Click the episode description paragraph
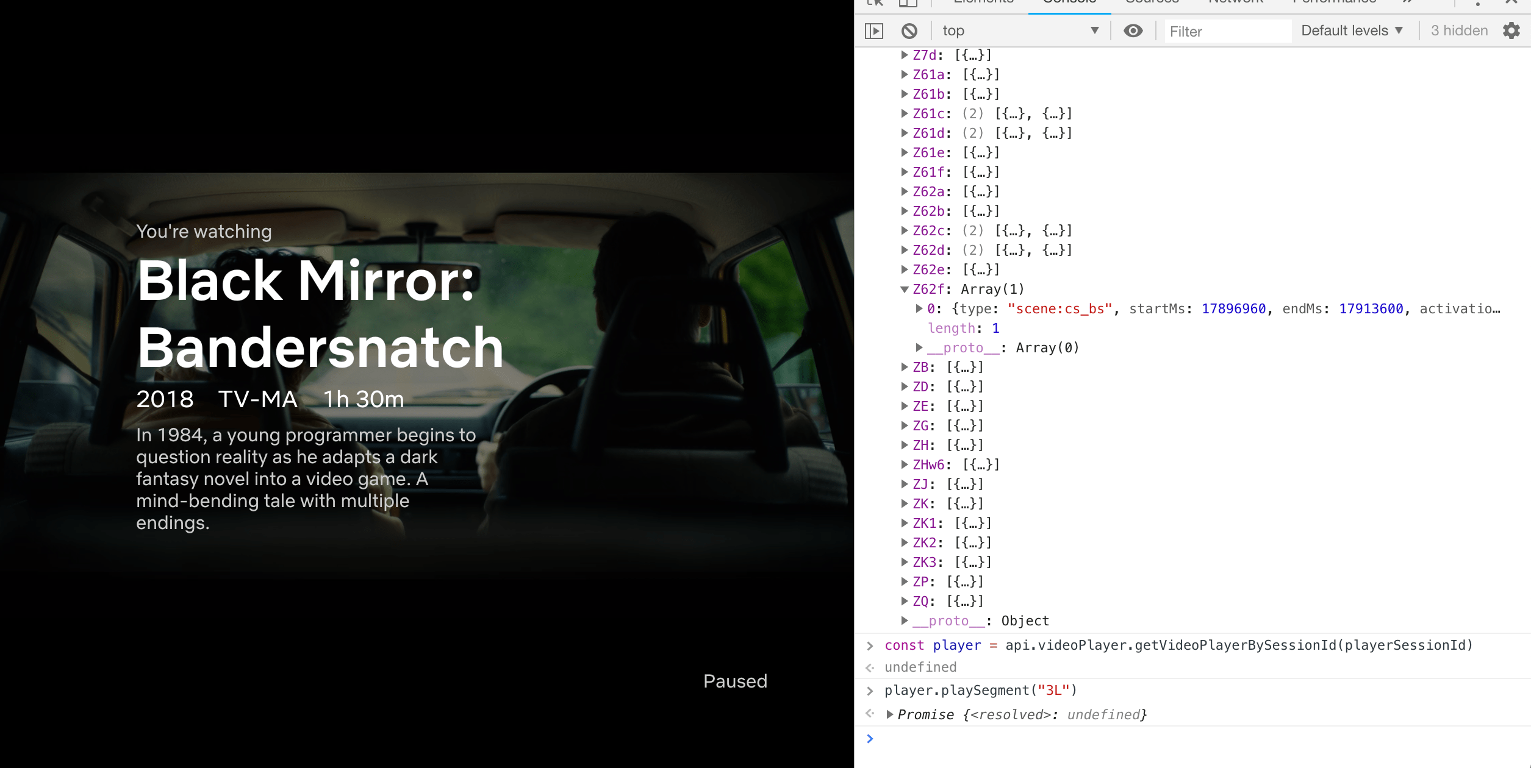This screenshot has width=1531, height=768. pyautogui.click(x=306, y=479)
